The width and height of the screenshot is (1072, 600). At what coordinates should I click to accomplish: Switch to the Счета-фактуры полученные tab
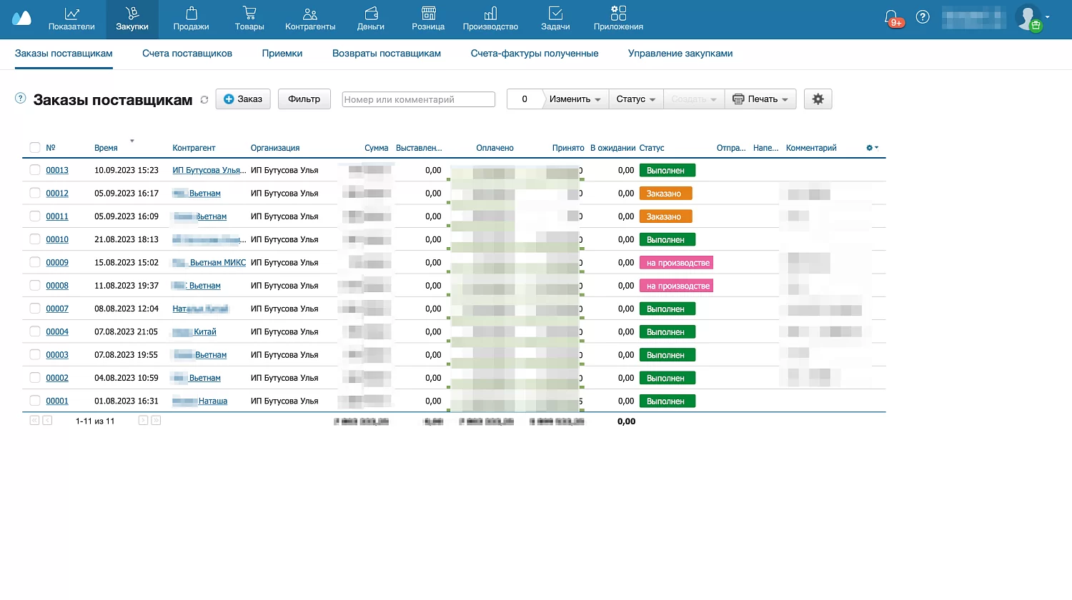[x=535, y=54]
